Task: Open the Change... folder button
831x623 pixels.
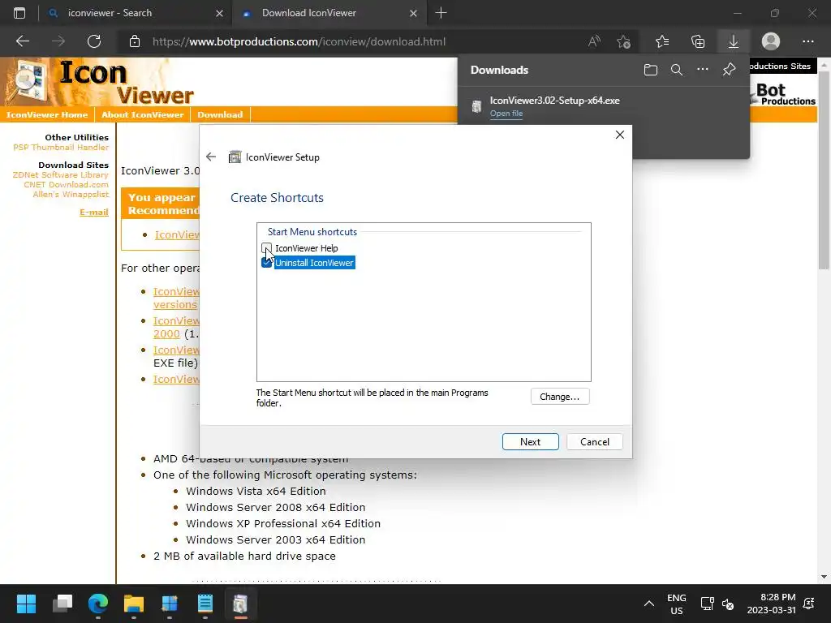Action: coord(560,397)
